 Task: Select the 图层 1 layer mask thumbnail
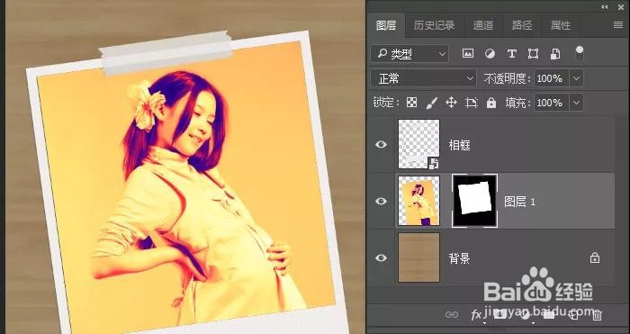475,201
